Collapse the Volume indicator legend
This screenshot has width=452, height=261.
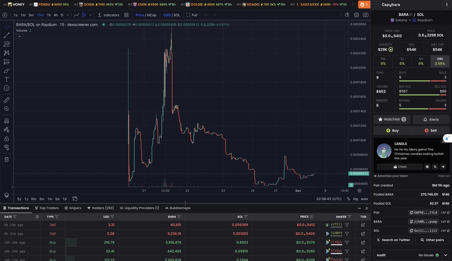(20, 36)
